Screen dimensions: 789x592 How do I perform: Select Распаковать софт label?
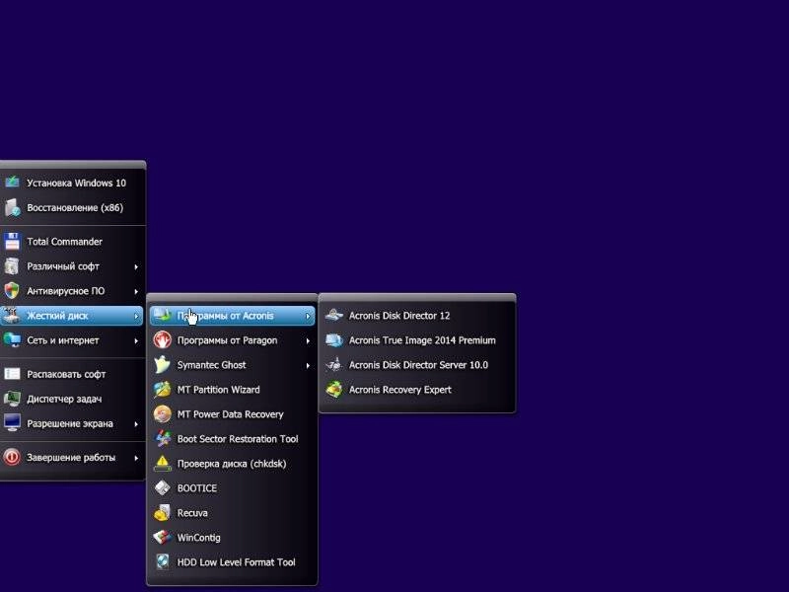pos(66,375)
